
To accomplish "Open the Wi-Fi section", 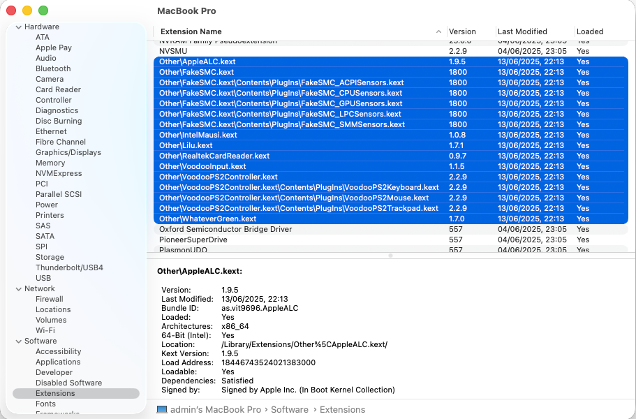I will [x=45, y=330].
